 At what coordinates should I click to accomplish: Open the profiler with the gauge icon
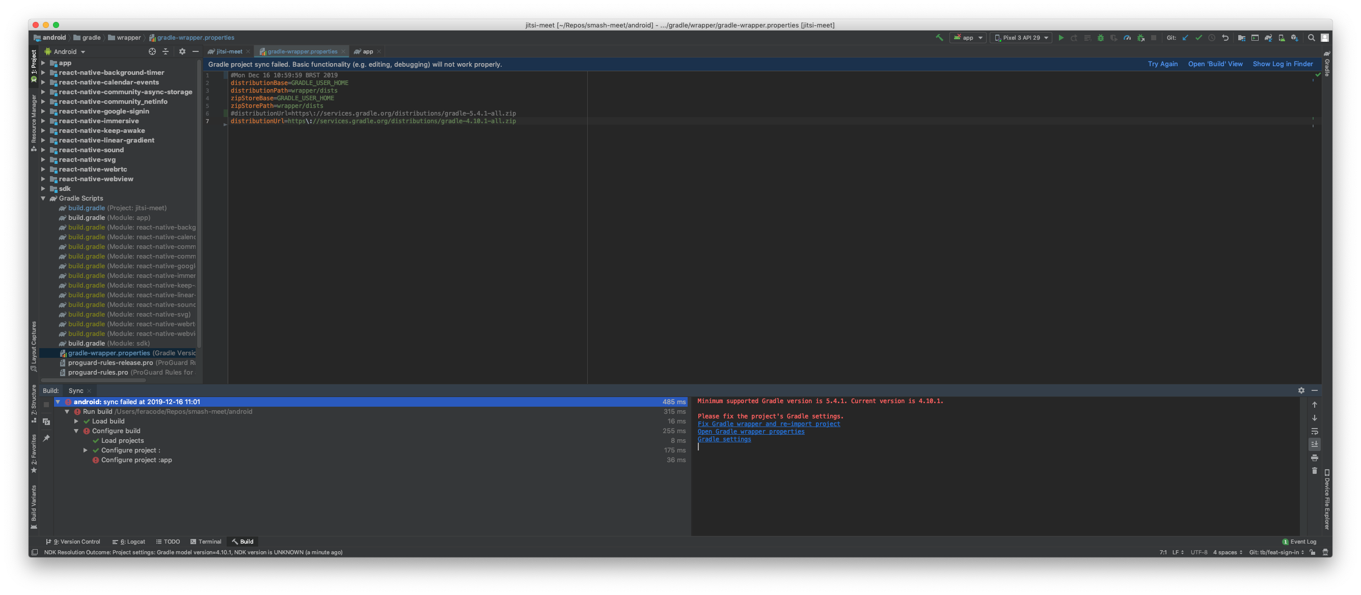1127,38
